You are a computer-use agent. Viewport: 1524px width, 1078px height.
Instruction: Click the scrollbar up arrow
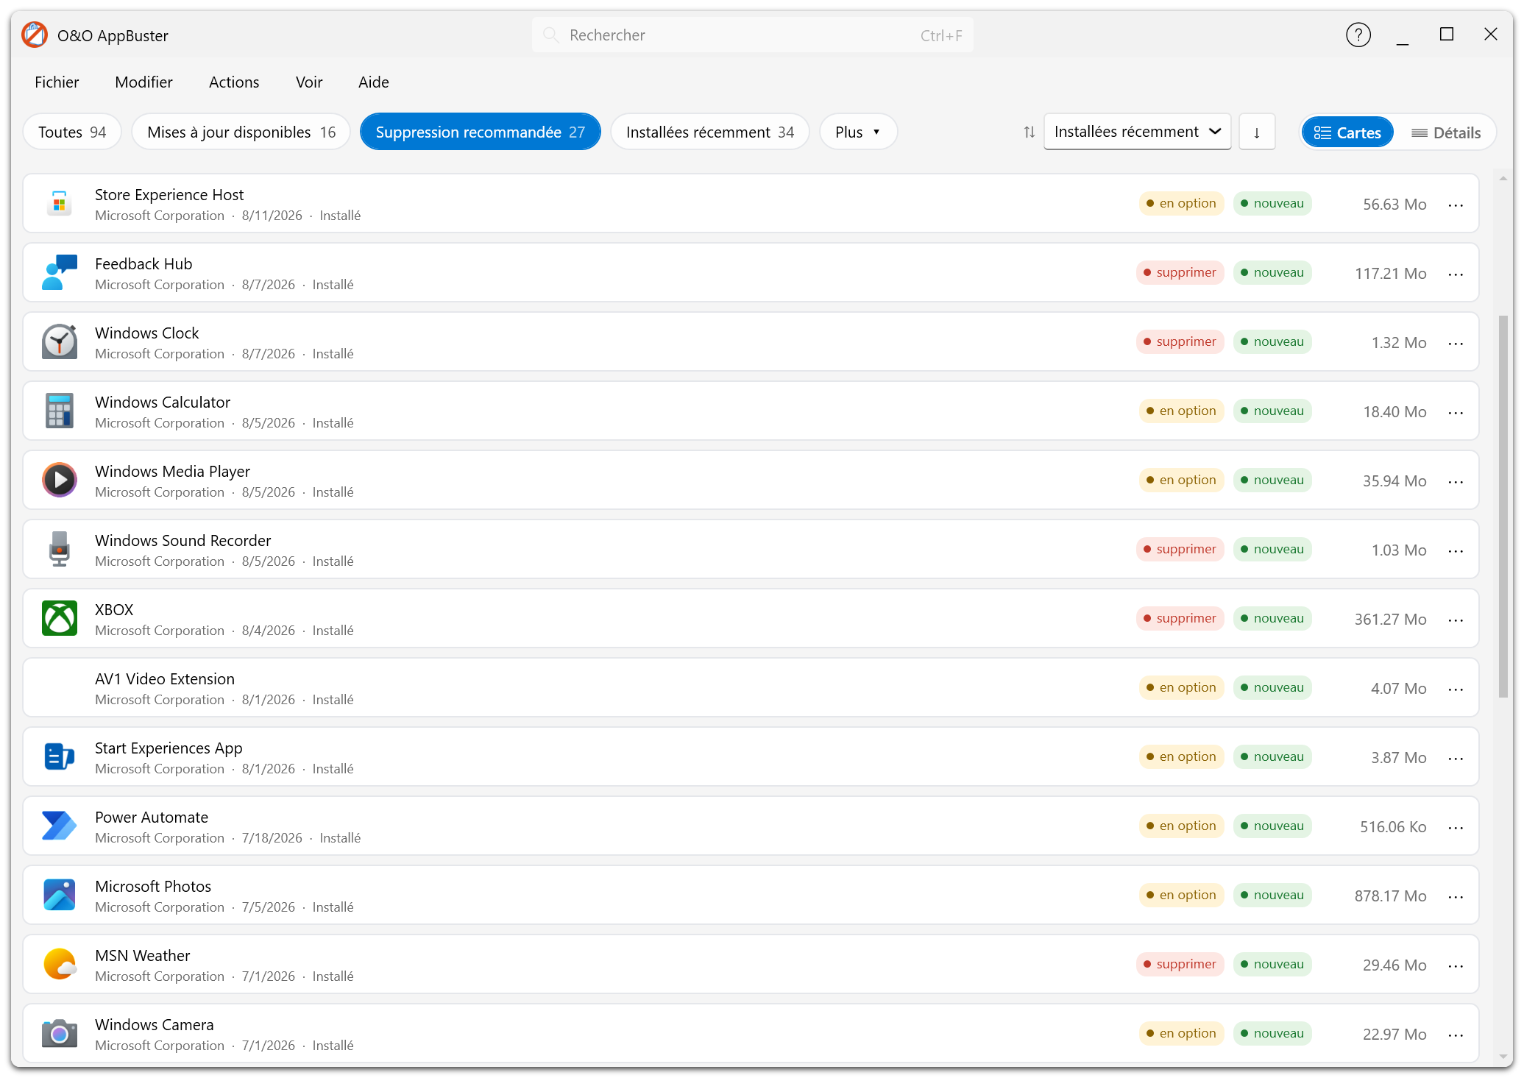coord(1503,178)
